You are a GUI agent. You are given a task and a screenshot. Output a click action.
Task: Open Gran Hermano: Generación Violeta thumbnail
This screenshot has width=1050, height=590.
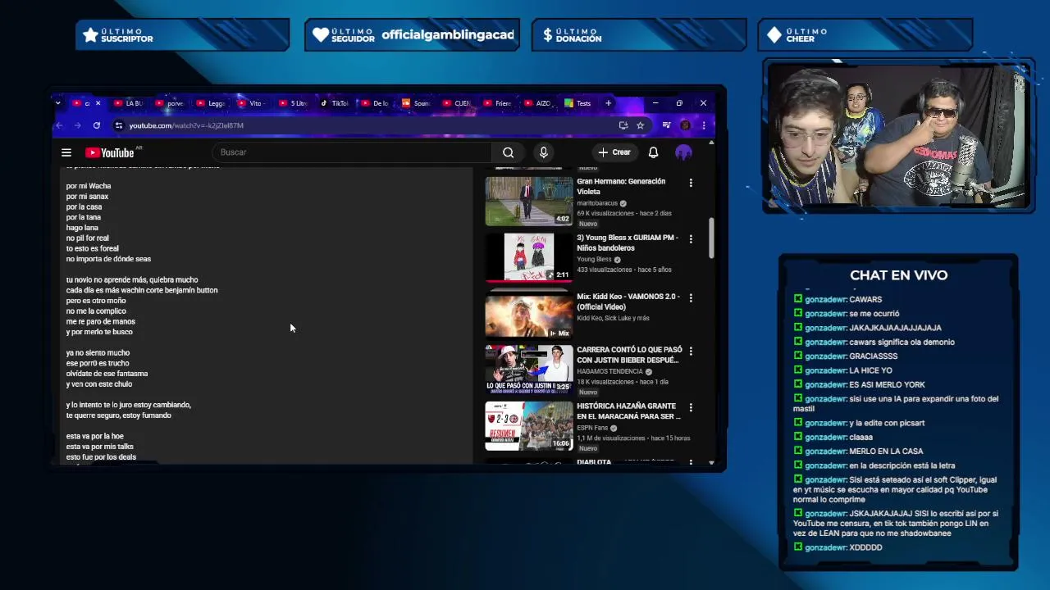[529, 201]
